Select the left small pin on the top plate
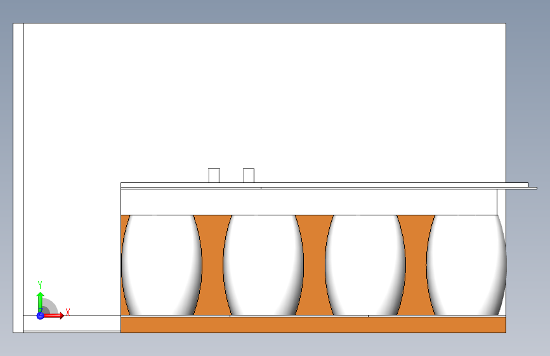Image resolution: width=550 pixels, height=356 pixels. (214, 175)
